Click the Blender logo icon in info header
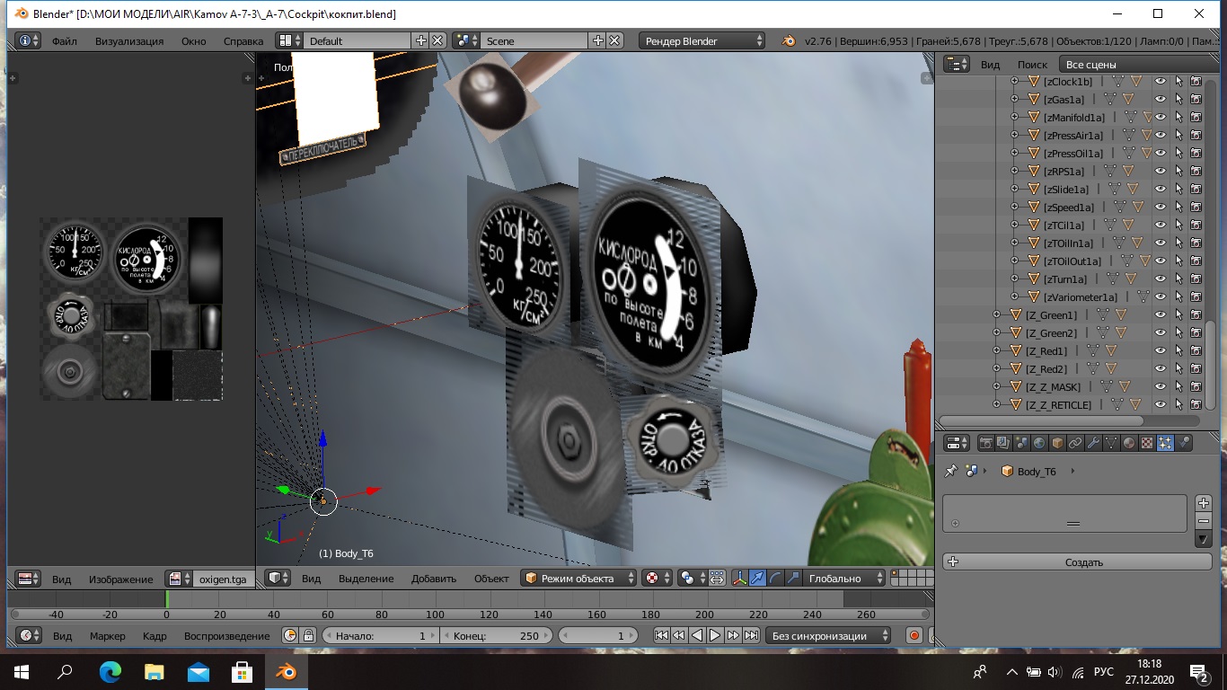The height and width of the screenshot is (690, 1227). pyautogui.click(x=789, y=40)
